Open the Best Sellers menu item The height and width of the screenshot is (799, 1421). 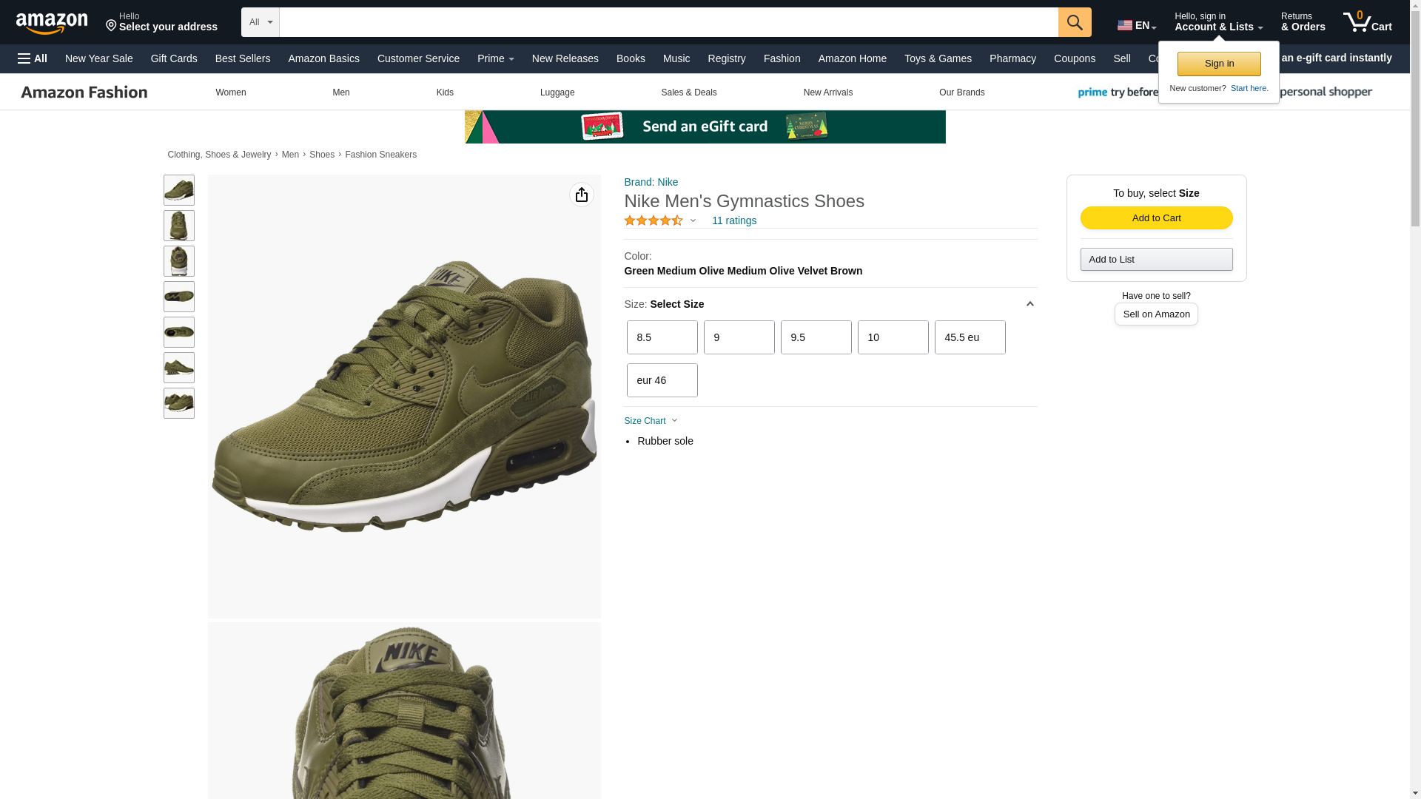click(242, 58)
